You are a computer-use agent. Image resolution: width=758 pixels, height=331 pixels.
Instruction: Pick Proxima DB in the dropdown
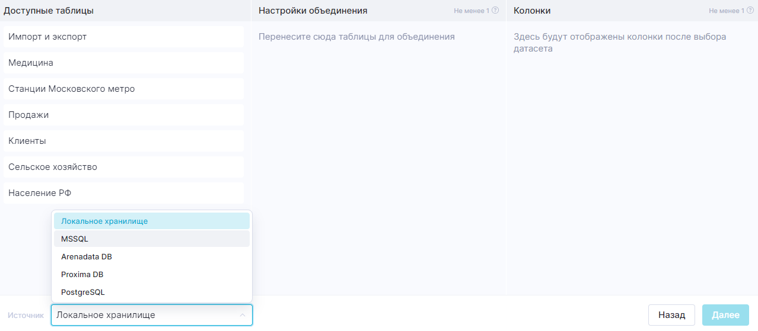tap(151, 275)
